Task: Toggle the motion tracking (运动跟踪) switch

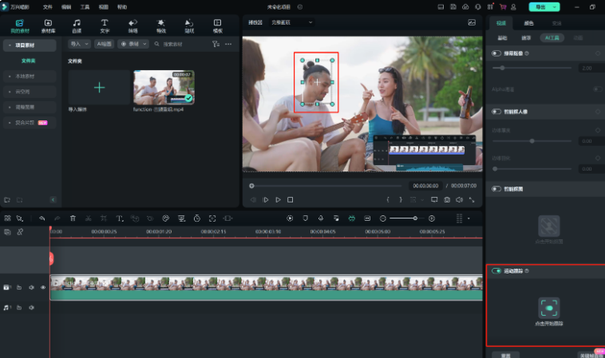Action: [497, 271]
